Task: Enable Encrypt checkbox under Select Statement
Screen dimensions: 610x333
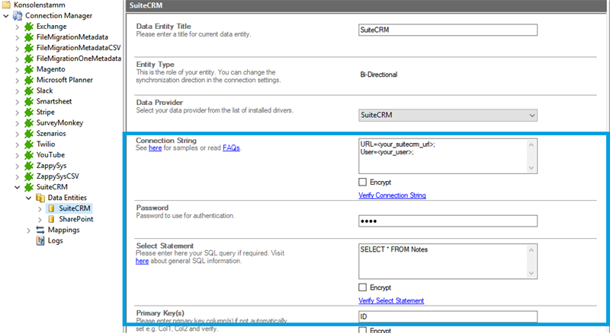Action: [x=362, y=287]
